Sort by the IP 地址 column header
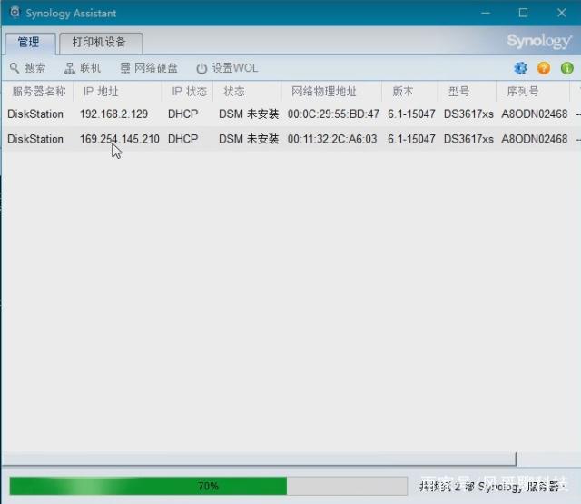The image size is (581, 504). click(118, 92)
